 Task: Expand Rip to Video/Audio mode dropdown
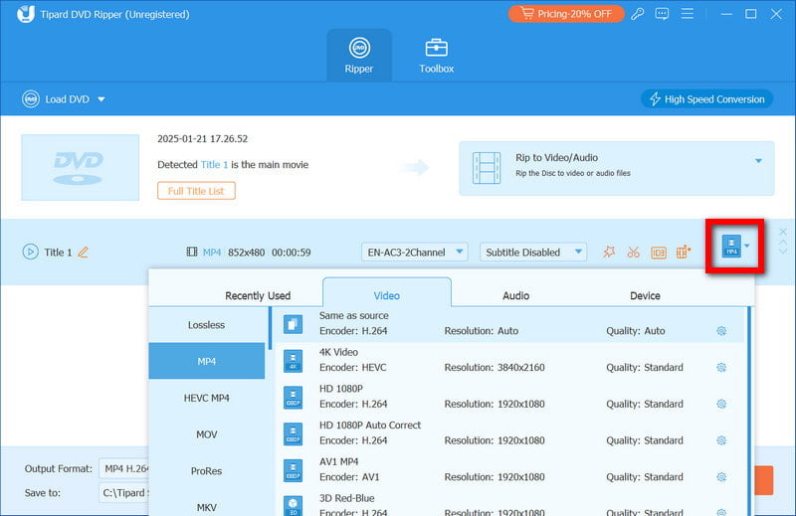click(x=758, y=161)
